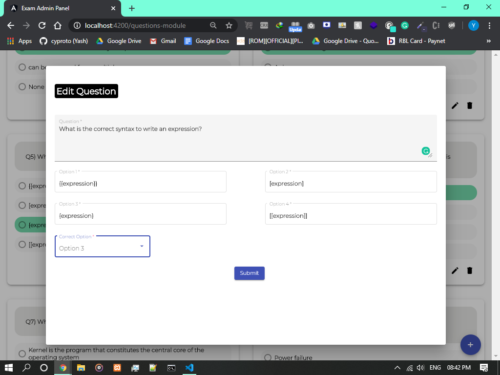Open File Explorer from taskbar
The image size is (500, 375).
point(81,368)
